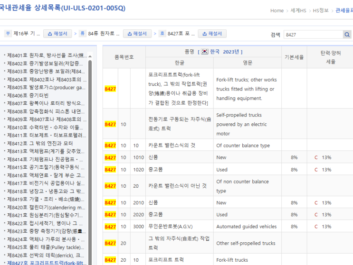Click the 8% base rate in 3000 row
The width and height of the screenshot is (353, 265).
[294, 227]
